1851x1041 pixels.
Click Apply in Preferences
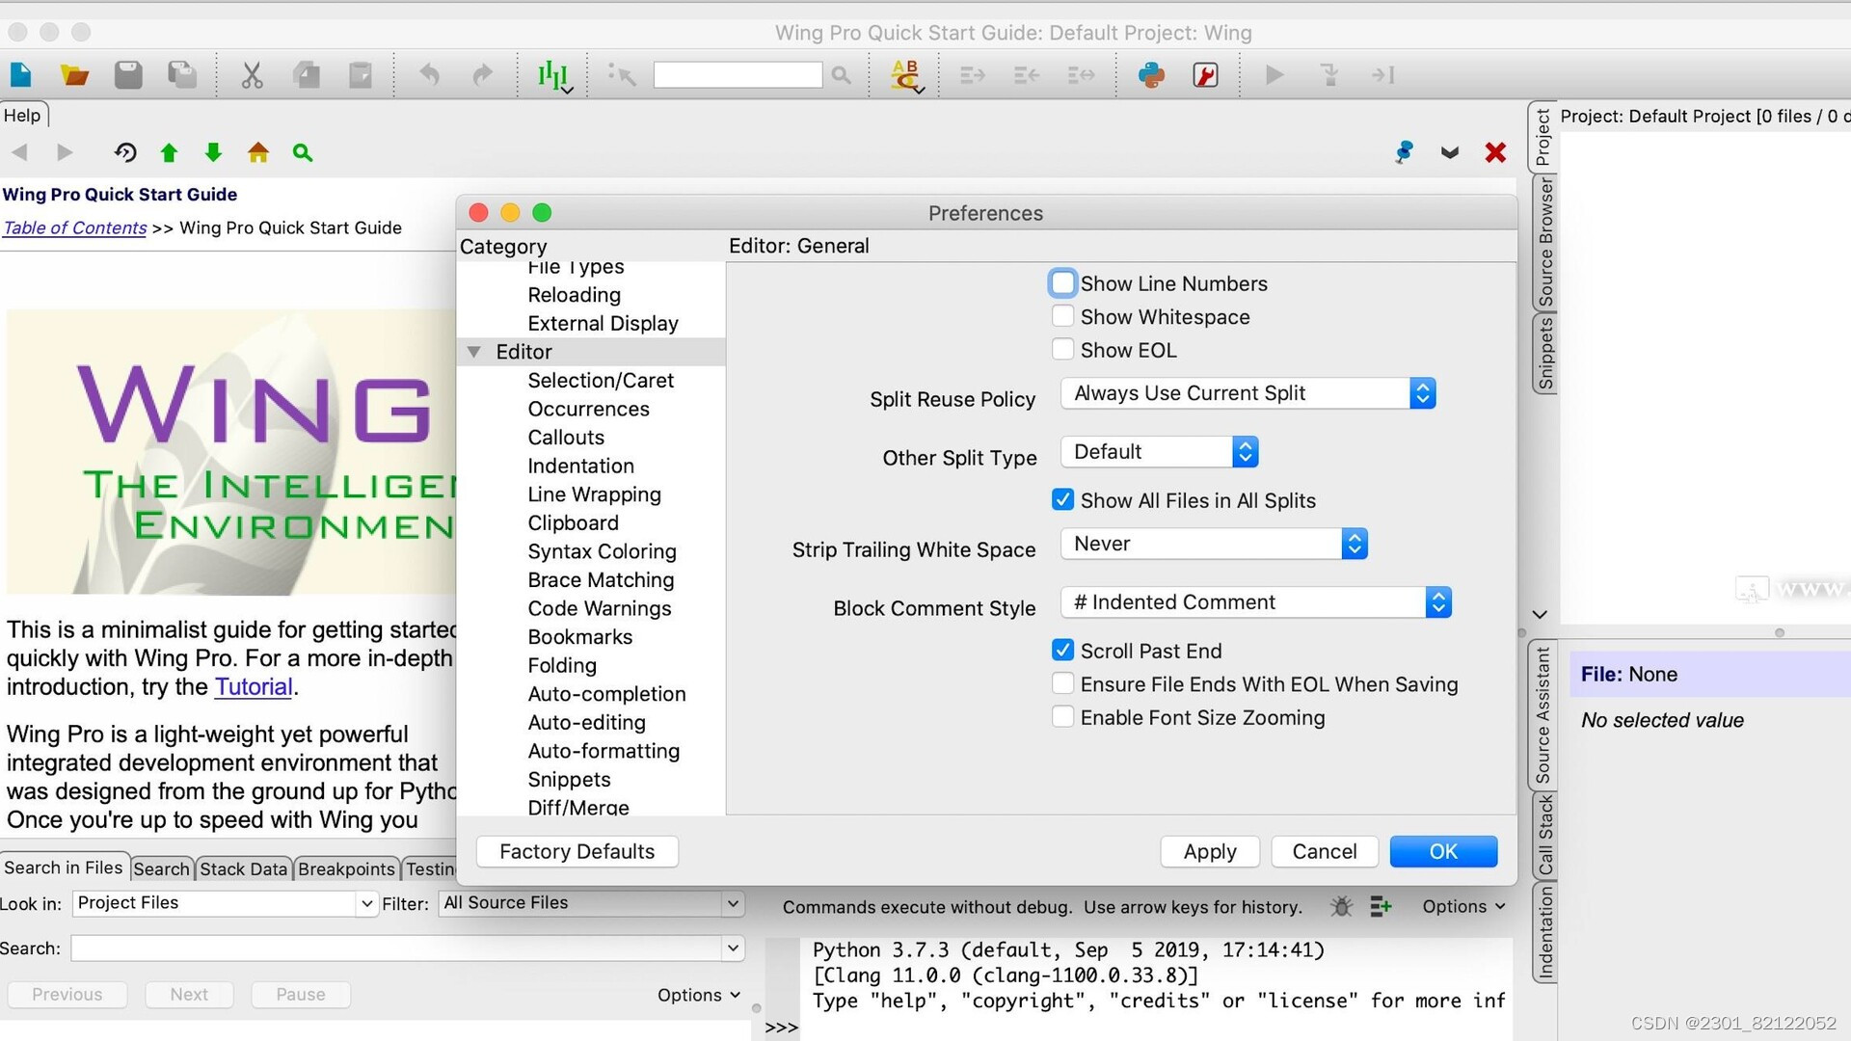1210,851
